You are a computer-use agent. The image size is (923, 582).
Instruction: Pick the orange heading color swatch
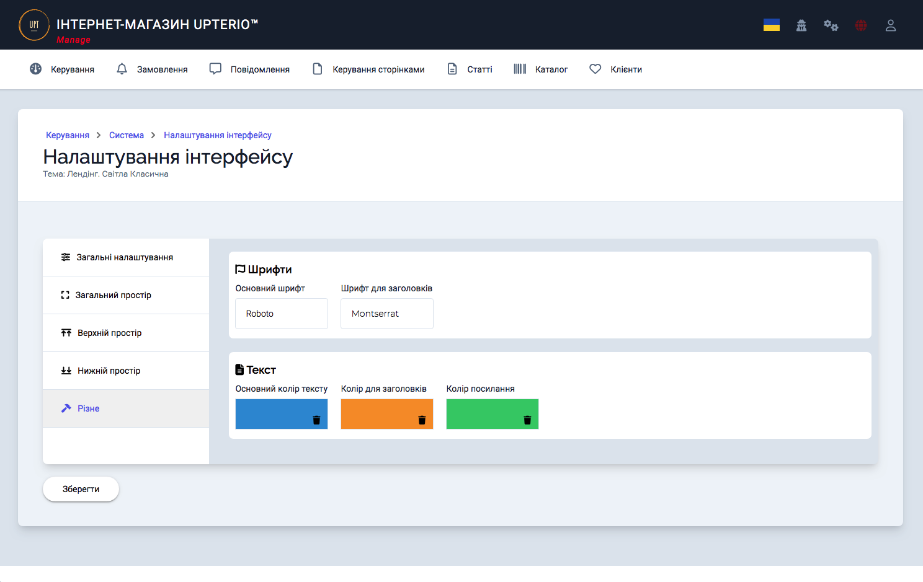click(x=387, y=414)
